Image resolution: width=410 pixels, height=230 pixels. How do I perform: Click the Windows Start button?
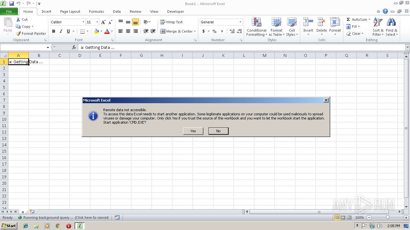[9, 226]
